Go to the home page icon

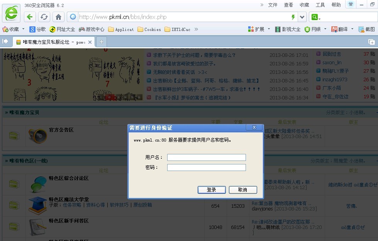(x=58, y=17)
